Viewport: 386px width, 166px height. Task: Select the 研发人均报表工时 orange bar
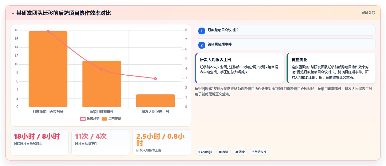coord(155,101)
